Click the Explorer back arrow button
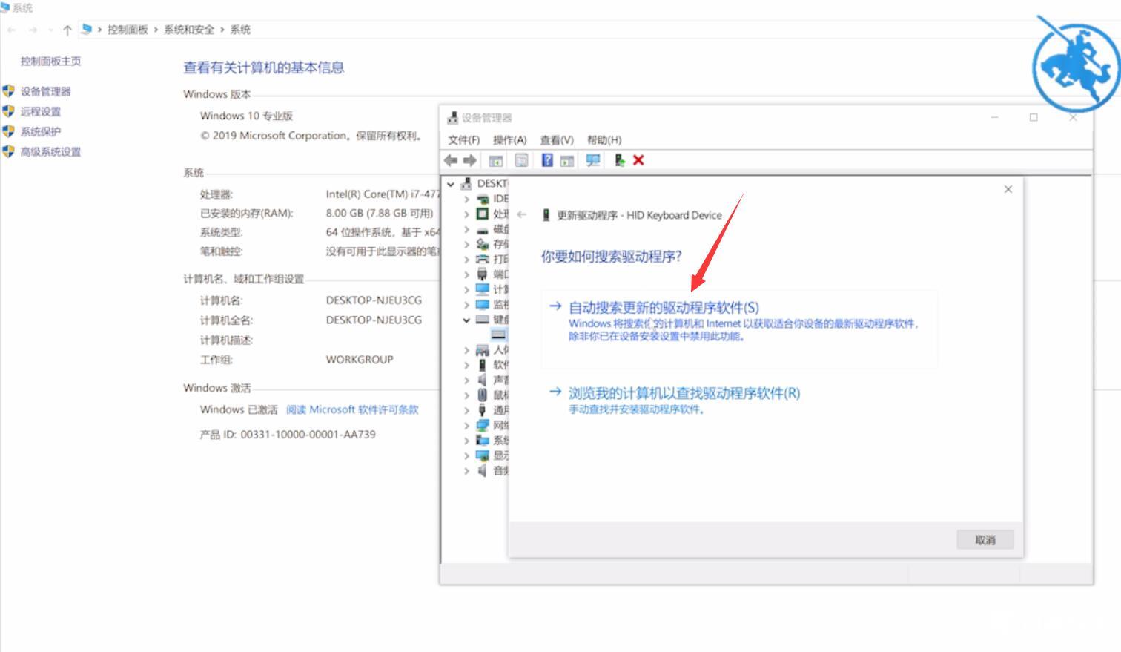Screen dimensions: 1121x652 [12, 30]
